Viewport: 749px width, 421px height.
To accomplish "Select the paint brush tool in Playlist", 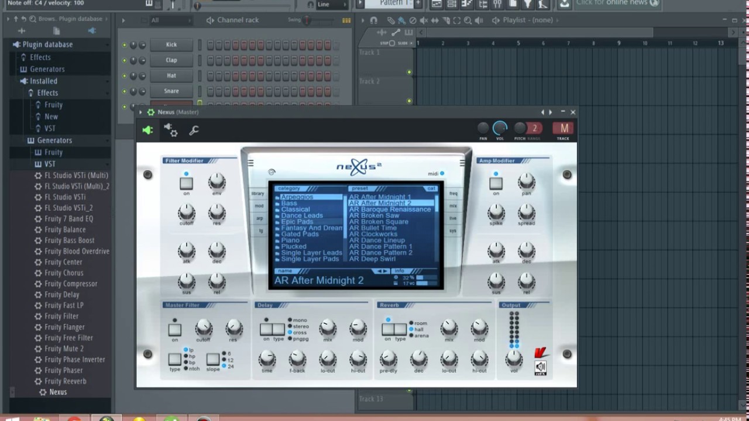I will 402,20.
